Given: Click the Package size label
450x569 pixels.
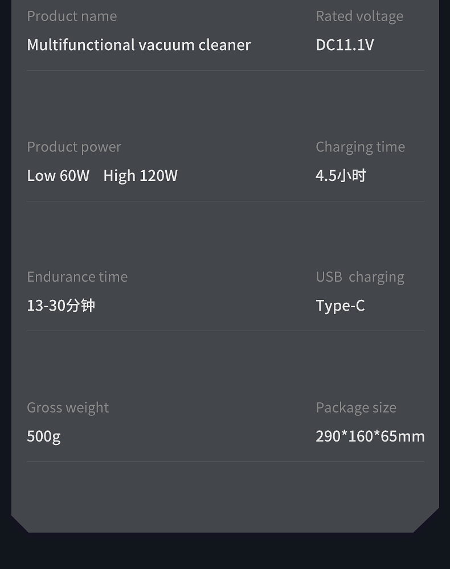Looking at the screenshot, I should pos(356,408).
